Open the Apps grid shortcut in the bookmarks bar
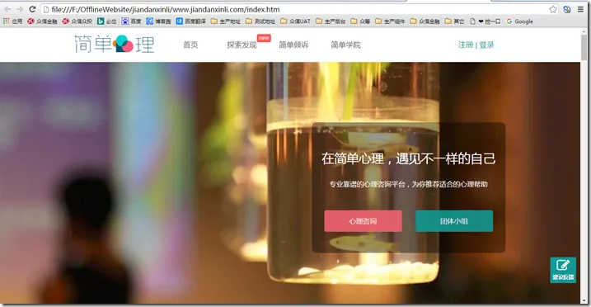Viewport: 591px width, 307px height. pos(12,21)
